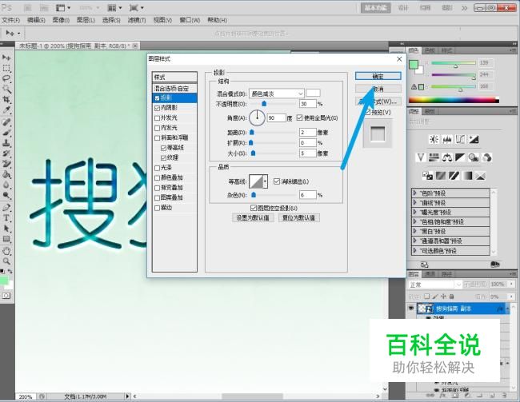Select the Hand tool
The height and width of the screenshot is (402, 520).
(x=6, y=251)
